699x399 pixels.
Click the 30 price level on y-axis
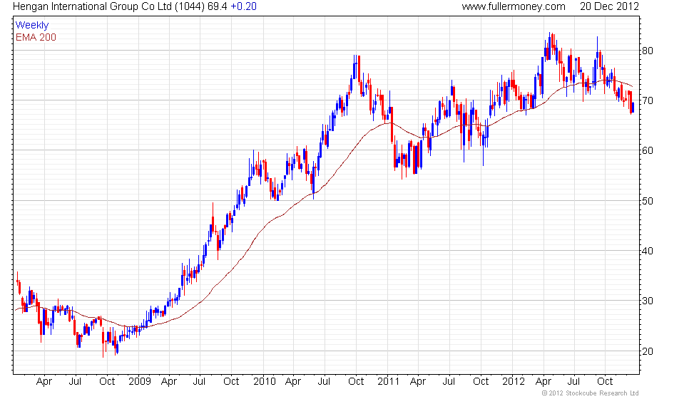tap(647, 301)
